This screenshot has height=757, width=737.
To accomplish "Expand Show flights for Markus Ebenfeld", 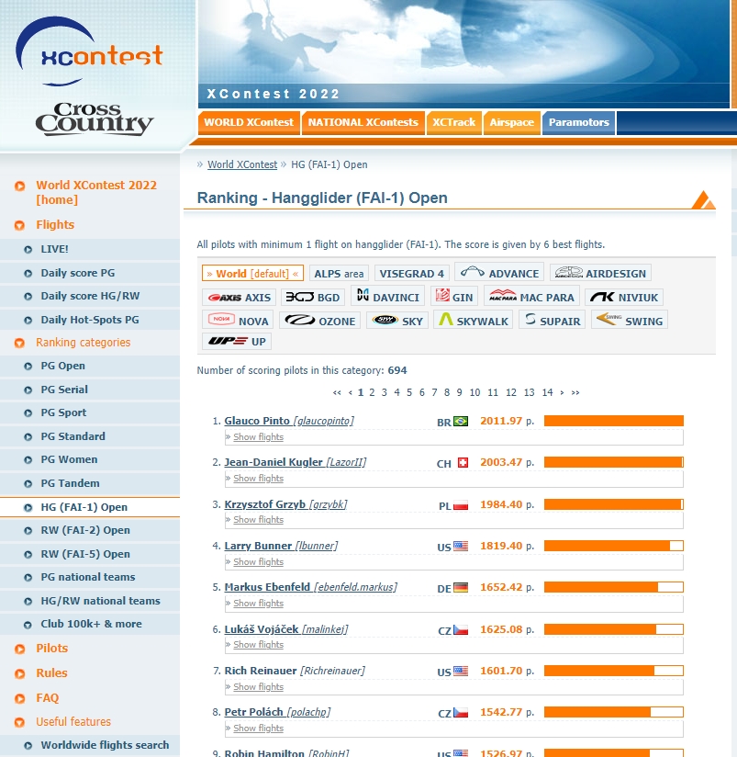I will click(x=258, y=604).
